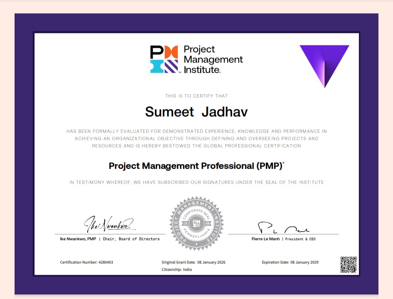Click the purple triangle graphic
The image size is (393, 299).
point(324,67)
